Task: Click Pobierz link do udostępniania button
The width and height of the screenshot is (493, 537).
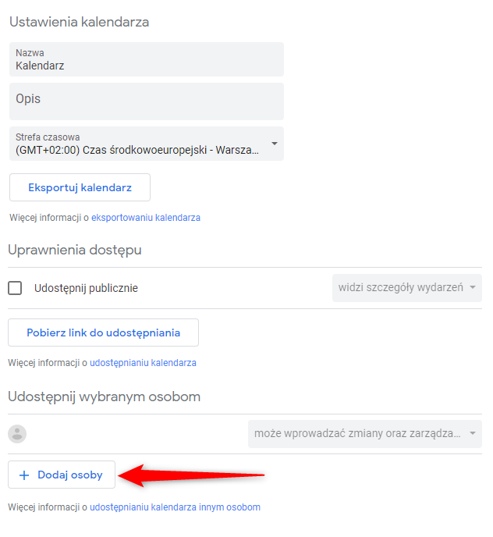Action: coord(104,333)
